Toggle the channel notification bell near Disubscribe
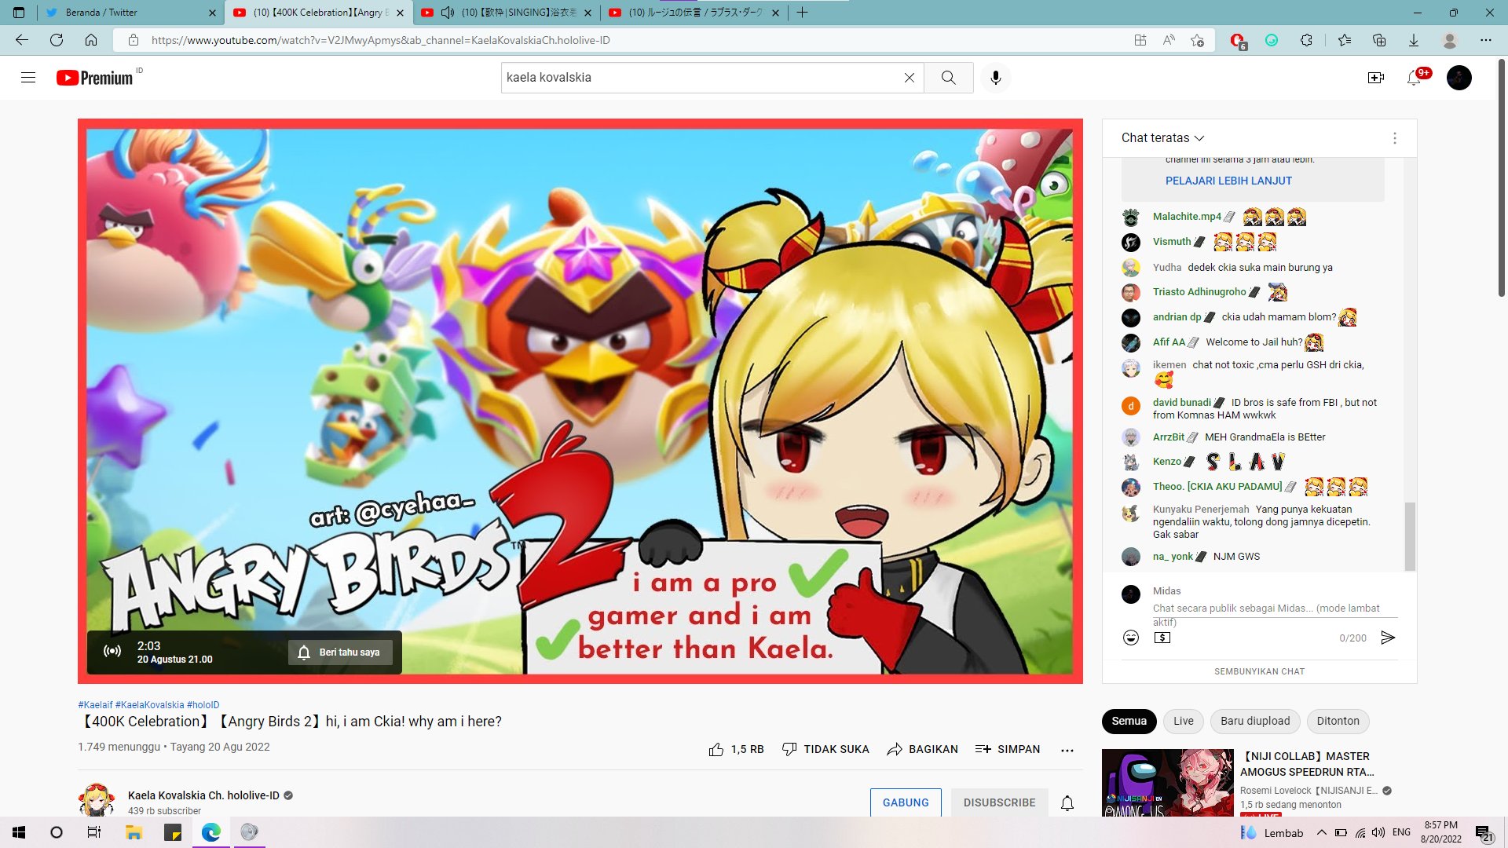The width and height of the screenshot is (1508, 848). [1067, 802]
